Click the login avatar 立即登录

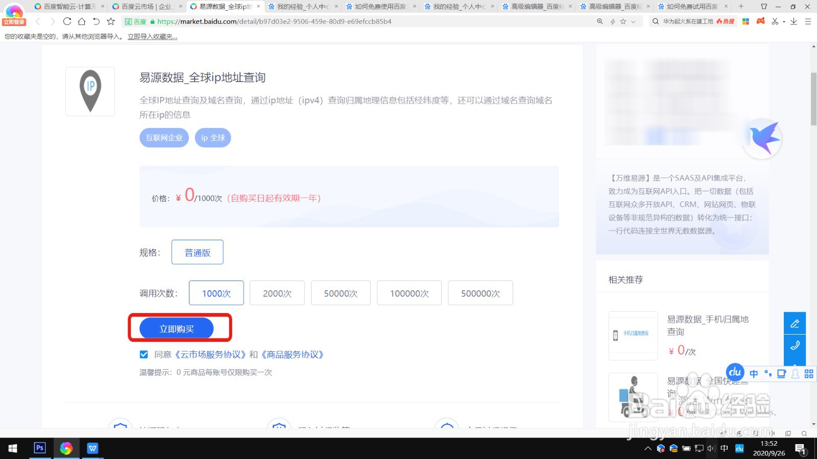tap(14, 14)
